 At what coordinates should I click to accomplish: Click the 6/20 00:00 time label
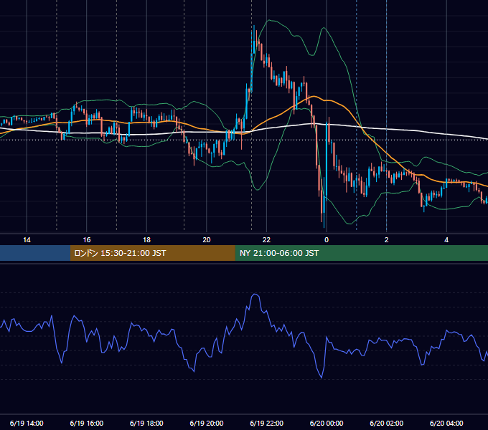pyautogui.click(x=327, y=423)
